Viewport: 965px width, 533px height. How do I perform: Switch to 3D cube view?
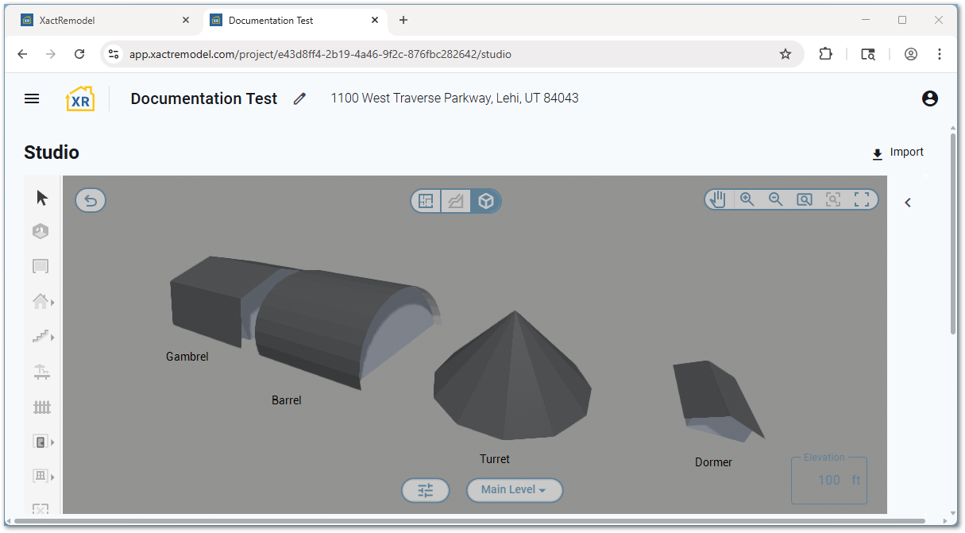(x=486, y=201)
